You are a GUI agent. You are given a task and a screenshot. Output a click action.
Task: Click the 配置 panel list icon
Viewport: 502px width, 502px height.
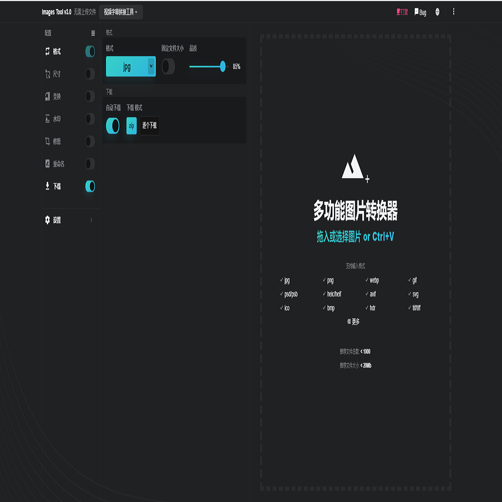point(93,33)
